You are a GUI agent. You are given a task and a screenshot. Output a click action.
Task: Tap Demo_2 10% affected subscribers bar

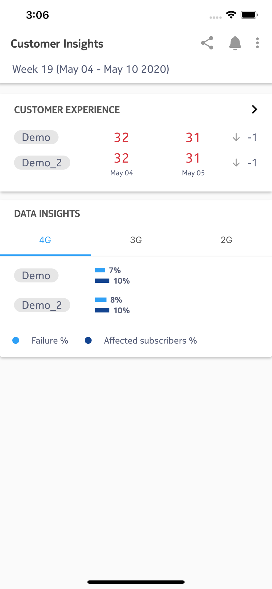point(102,310)
